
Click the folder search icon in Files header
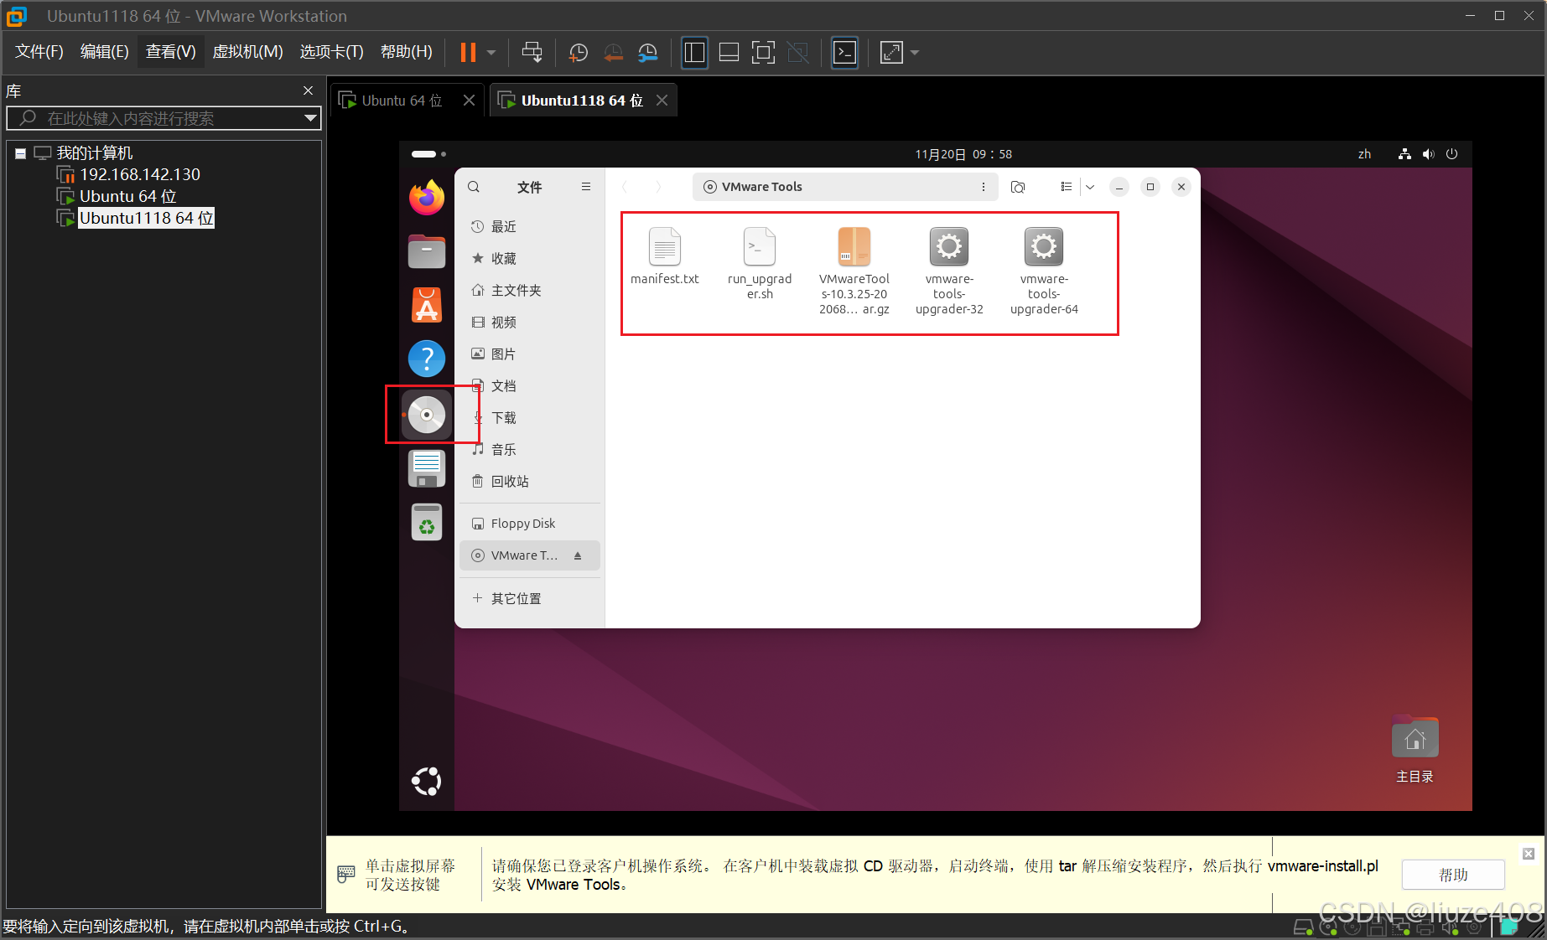[1018, 187]
